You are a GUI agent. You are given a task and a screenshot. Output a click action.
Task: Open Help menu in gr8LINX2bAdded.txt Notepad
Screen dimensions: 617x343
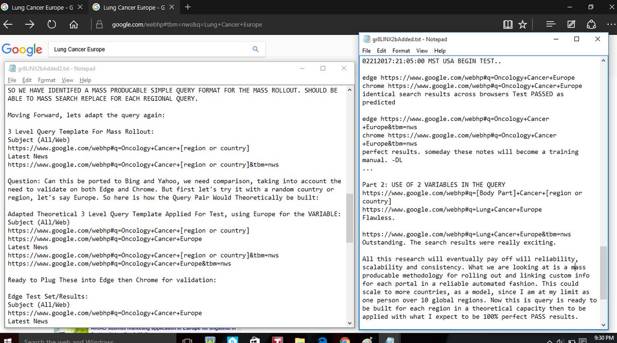point(440,51)
